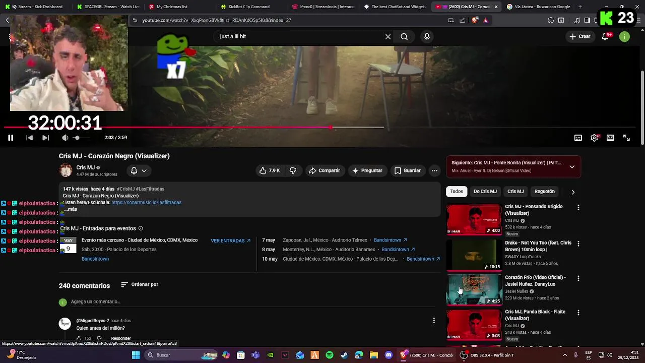Pause the YouTube video
The width and height of the screenshot is (645, 363).
click(10, 138)
